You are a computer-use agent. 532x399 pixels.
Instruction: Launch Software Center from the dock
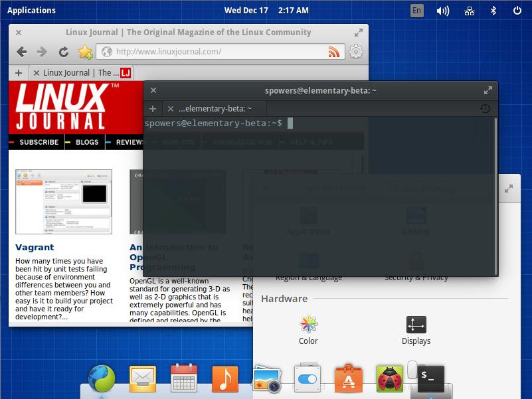click(x=349, y=378)
